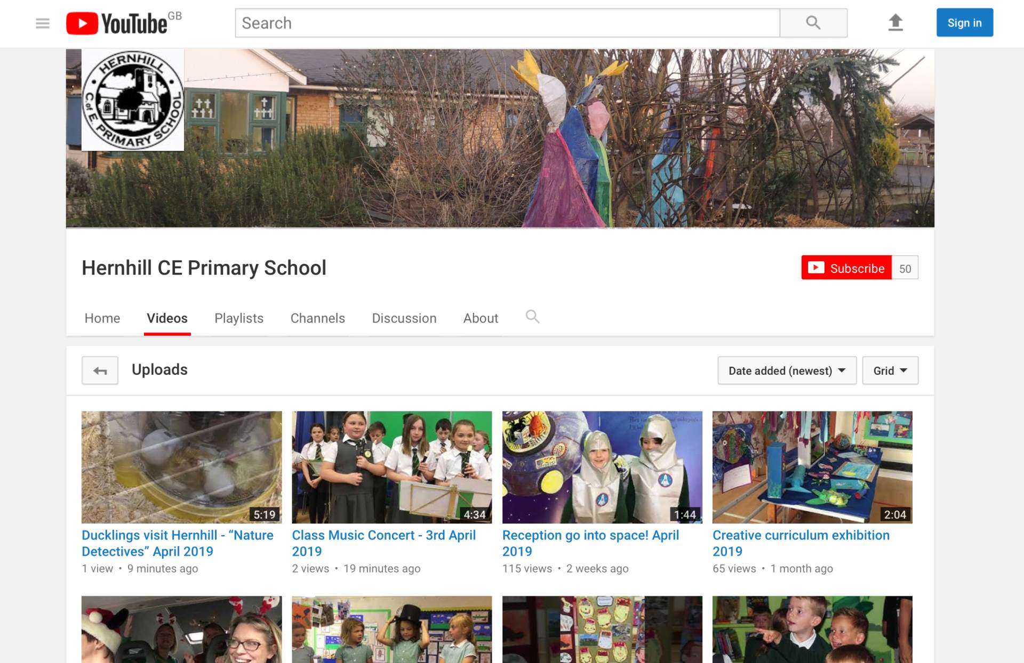Open the boys pointing video thumbnail
The image size is (1024, 663).
812,629
